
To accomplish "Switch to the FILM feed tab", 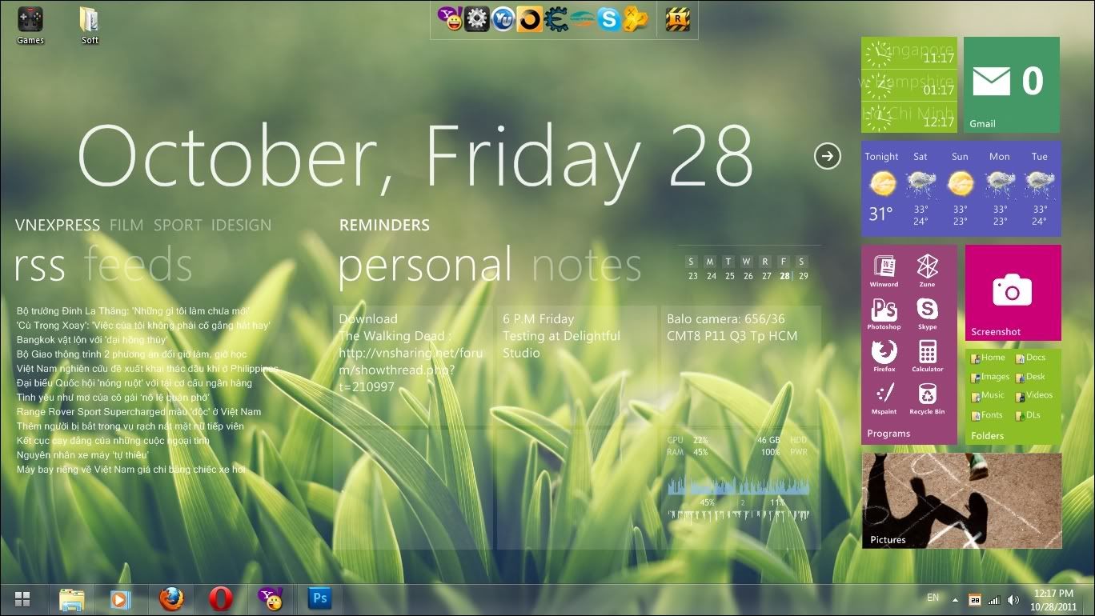I will point(126,226).
